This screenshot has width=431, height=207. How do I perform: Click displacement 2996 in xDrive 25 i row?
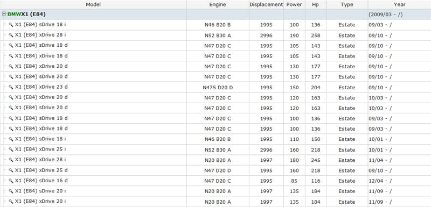point(266,150)
